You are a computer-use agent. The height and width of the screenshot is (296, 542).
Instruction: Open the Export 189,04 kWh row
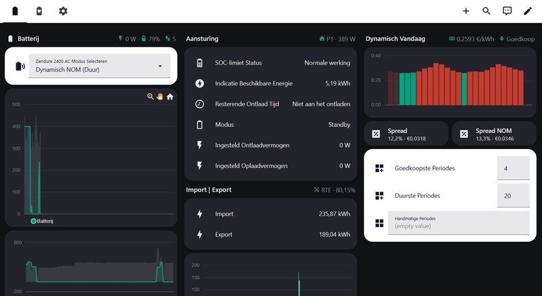click(x=270, y=234)
